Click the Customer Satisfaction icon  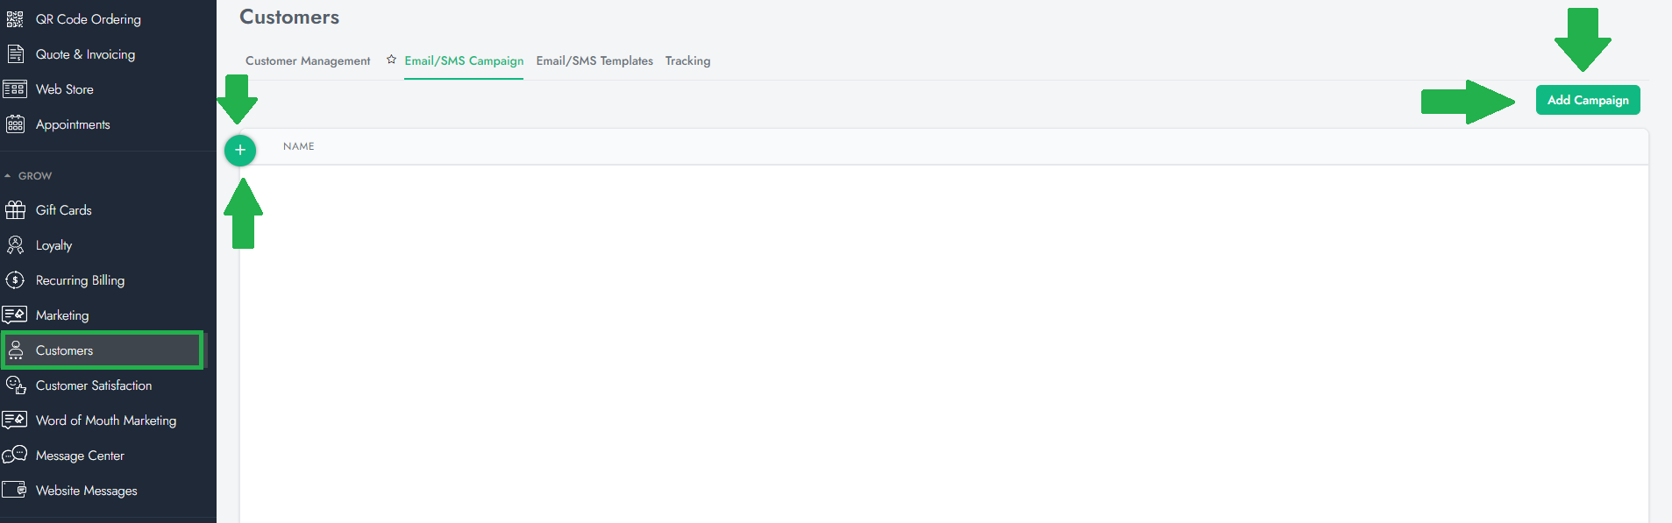[x=15, y=385]
